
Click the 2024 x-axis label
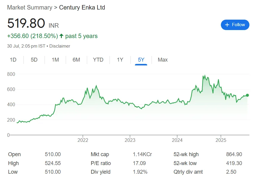pos(177,140)
